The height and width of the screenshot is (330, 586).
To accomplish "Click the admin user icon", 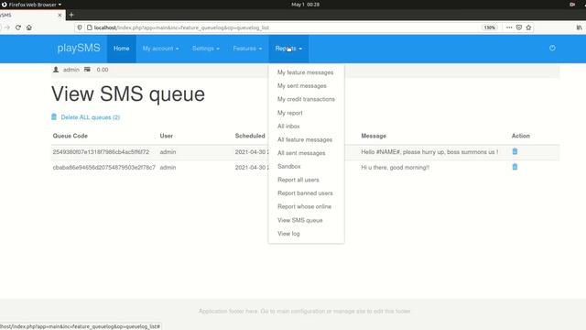I will [56, 70].
